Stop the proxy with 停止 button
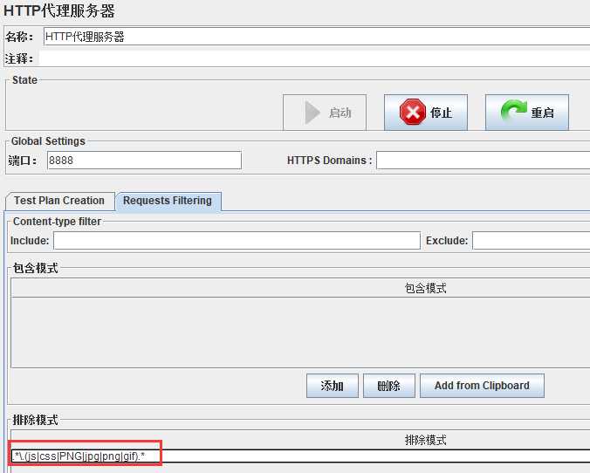This screenshot has width=590, height=473. [x=426, y=113]
